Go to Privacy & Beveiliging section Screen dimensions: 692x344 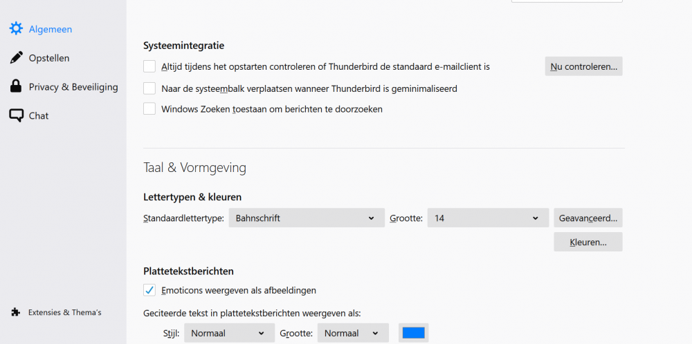click(x=73, y=87)
